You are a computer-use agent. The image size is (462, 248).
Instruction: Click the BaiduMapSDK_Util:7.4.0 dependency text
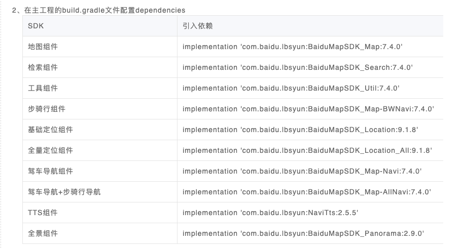coord(291,88)
